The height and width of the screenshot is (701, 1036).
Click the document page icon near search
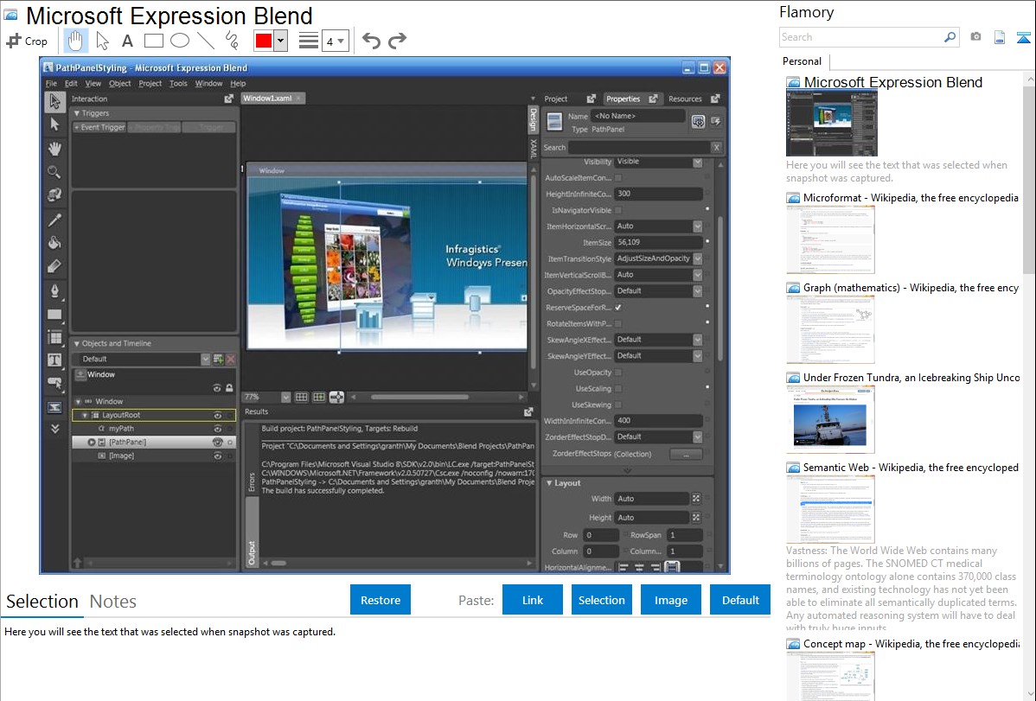click(x=1000, y=37)
